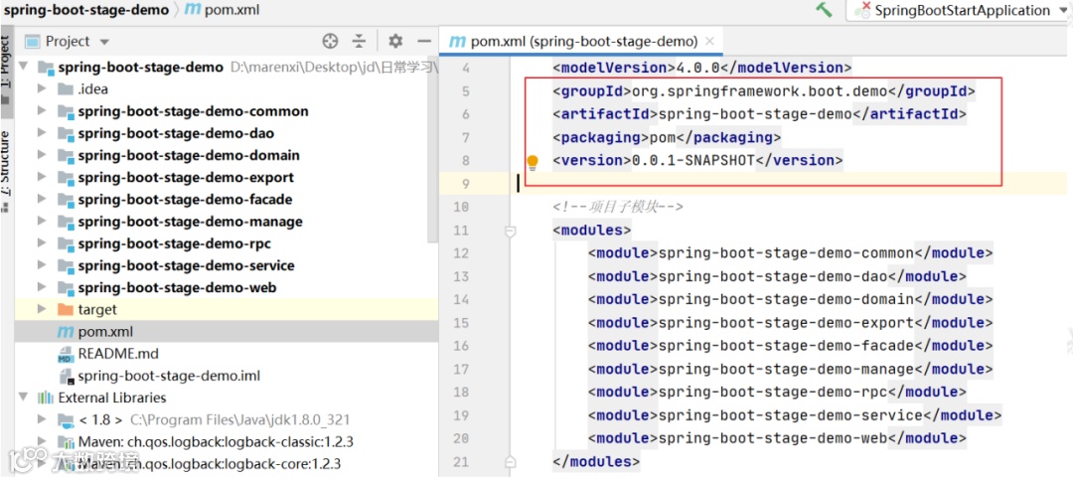Click the Maven icon beside pom.xml file
This screenshot has height=481, width=1073.
pos(66,332)
